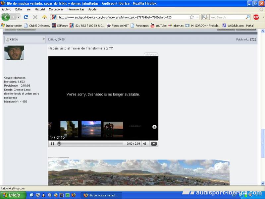Viewport: 265px width, 199px height.
Task: Click the video progress seek bar
Action: click(x=91, y=144)
